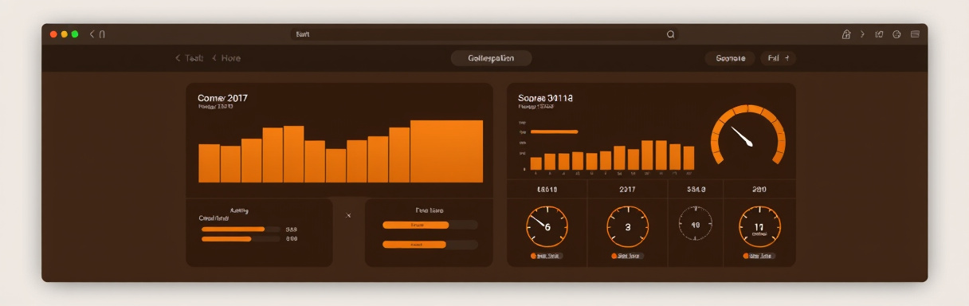The width and height of the screenshot is (969, 306).
Task: Click the arch-shaped icon beside the back chevron
Action: 102,34
